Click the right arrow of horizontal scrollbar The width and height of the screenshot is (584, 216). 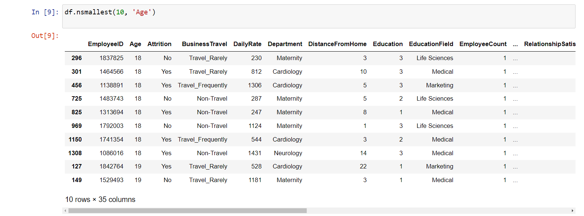(573, 211)
